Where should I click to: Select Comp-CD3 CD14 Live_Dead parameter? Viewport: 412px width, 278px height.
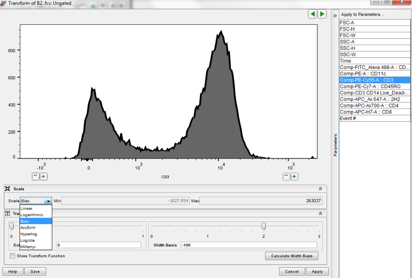pos(374,93)
